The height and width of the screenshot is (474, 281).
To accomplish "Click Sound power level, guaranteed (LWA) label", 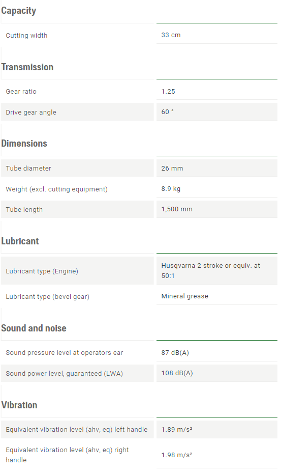I will [65, 373].
